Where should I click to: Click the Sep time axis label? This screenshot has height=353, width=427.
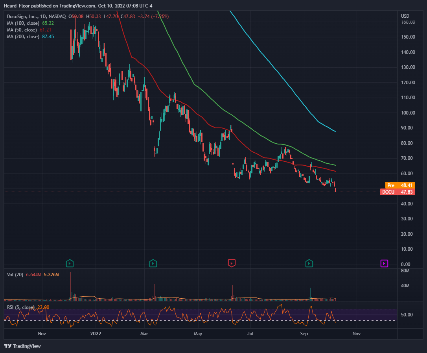click(304, 334)
